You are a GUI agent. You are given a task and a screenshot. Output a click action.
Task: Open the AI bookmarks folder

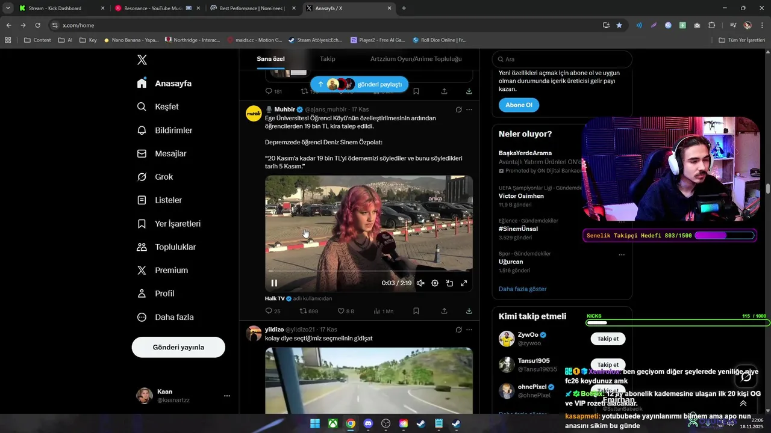point(66,40)
